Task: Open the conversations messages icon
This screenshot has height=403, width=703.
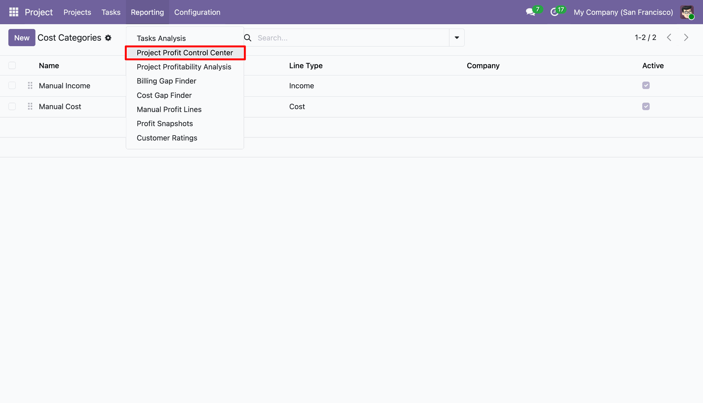Action: [530, 12]
